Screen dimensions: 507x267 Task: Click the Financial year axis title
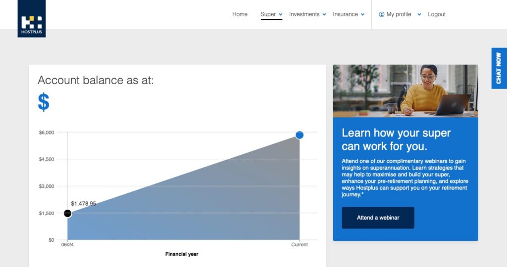pyautogui.click(x=182, y=254)
